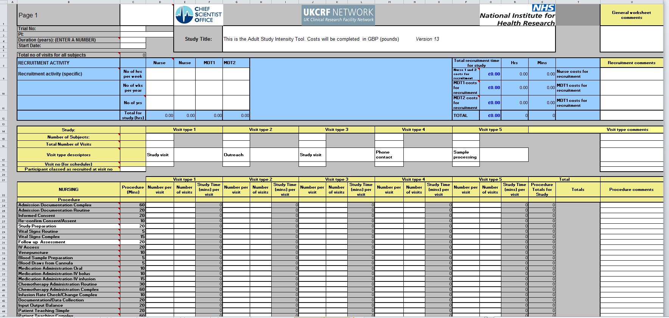Click the "Sample processing" descriptor cell
Image resolution: width=669 pixels, height=318 pixels.
(466, 155)
